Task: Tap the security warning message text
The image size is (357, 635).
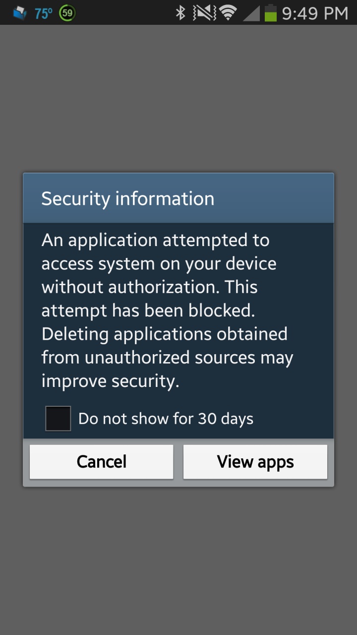Action: (167, 311)
